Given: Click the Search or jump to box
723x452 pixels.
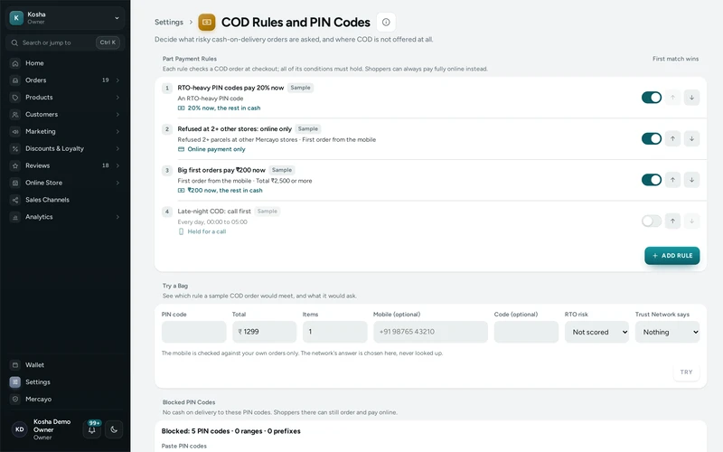Looking at the screenshot, I should coord(65,42).
